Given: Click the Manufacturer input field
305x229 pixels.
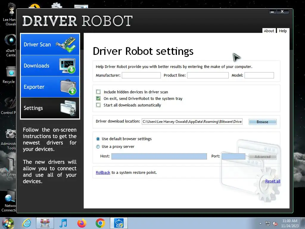Looking at the screenshot, I should tap(141, 75).
